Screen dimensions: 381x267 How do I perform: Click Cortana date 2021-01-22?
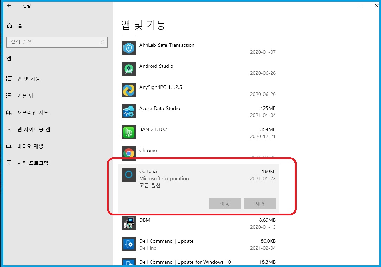pyautogui.click(x=263, y=178)
